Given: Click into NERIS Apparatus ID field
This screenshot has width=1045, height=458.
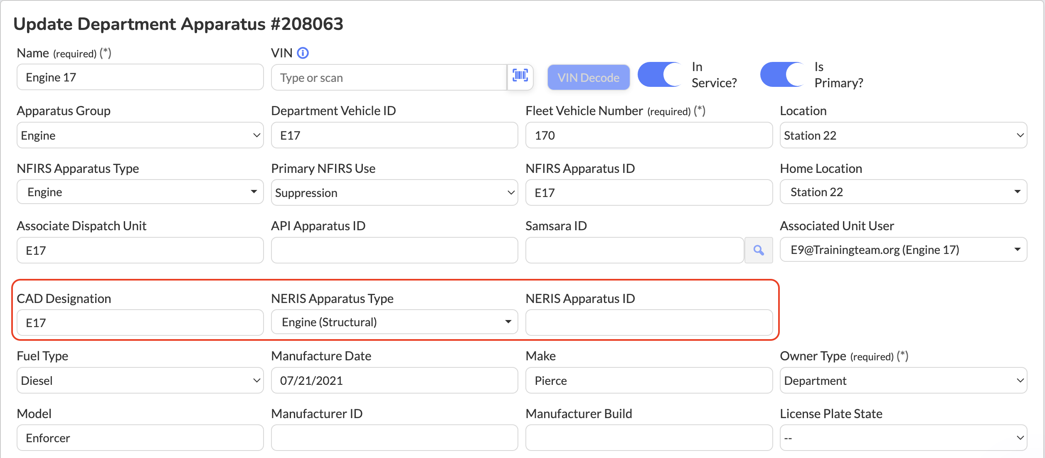Looking at the screenshot, I should coord(648,323).
